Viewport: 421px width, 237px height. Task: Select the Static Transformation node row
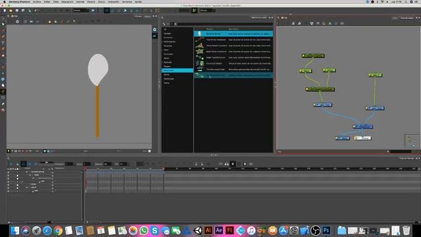tap(234, 57)
